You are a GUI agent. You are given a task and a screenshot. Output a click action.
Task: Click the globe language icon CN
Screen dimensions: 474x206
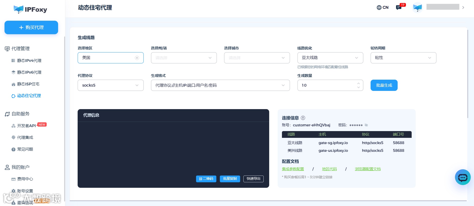pos(383,7)
